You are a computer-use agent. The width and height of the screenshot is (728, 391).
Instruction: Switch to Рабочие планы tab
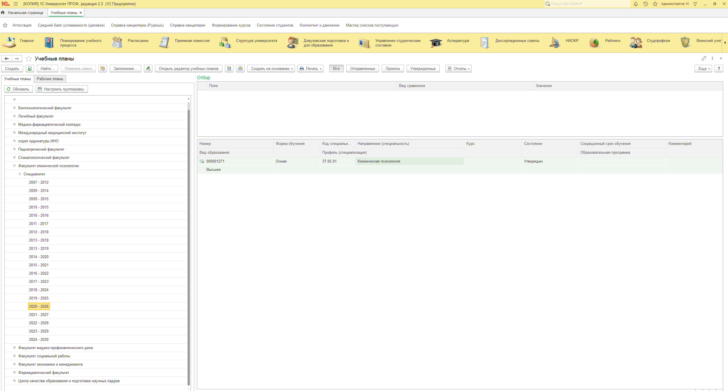(x=50, y=79)
